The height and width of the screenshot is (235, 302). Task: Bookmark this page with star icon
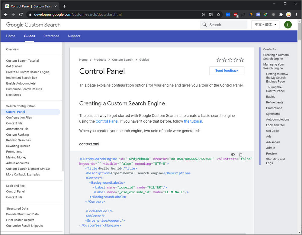click(218, 14)
